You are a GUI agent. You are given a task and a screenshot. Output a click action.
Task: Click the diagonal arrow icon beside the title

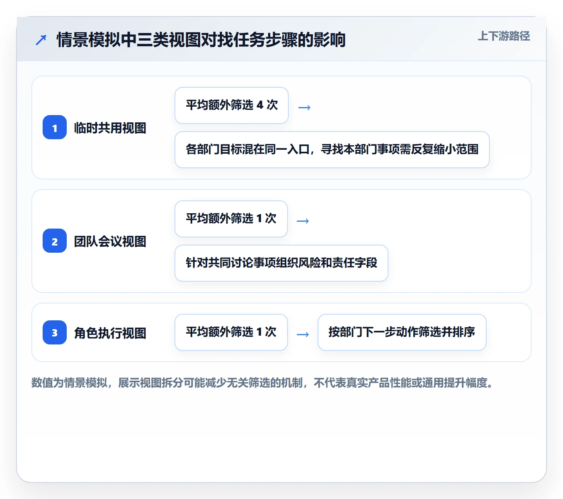(x=41, y=40)
